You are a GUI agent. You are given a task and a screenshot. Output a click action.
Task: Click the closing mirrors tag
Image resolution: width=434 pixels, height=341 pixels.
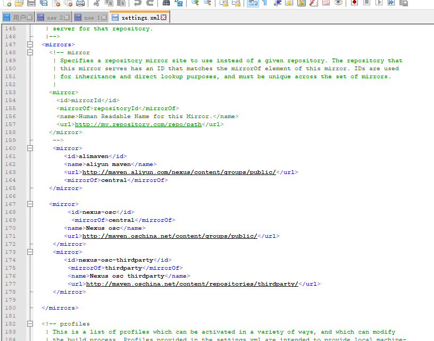point(60,308)
